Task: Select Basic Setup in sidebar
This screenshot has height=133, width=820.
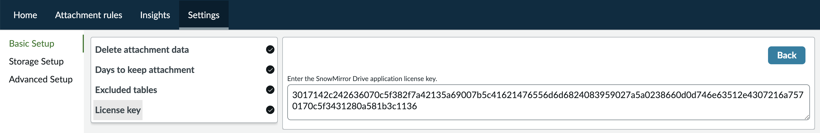Action: (32, 44)
